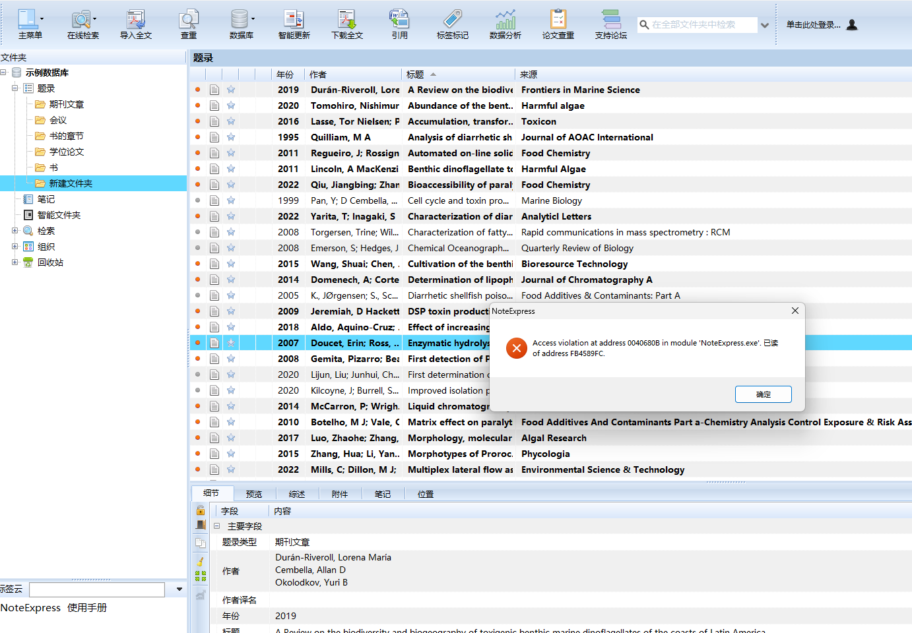Screen dimensions: 912x633
Task: Click document icon of the 1995 Quilliam row
Action: tap(214, 137)
